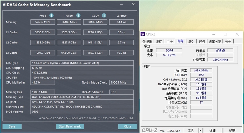The image size is (244, 133).
Task: Select L1 Cache Read value 3236.7 GB/s
Action: click(43, 32)
